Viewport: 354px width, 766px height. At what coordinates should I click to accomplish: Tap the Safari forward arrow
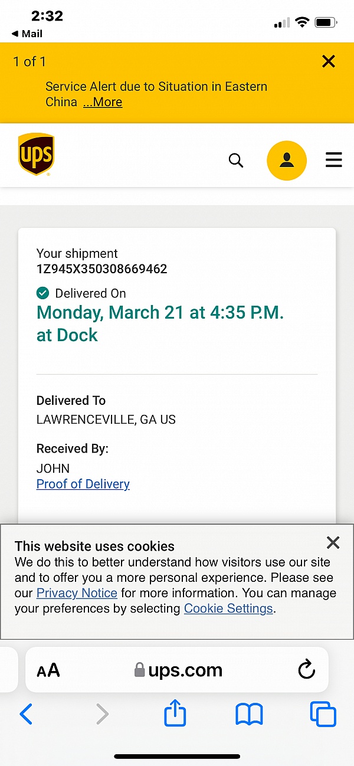(102, 715)
